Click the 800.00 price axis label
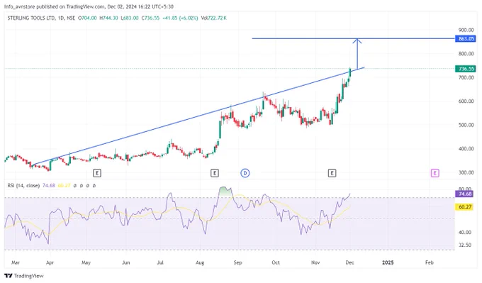482x283 pixels. pyautogui.click(x=466, y=53)
